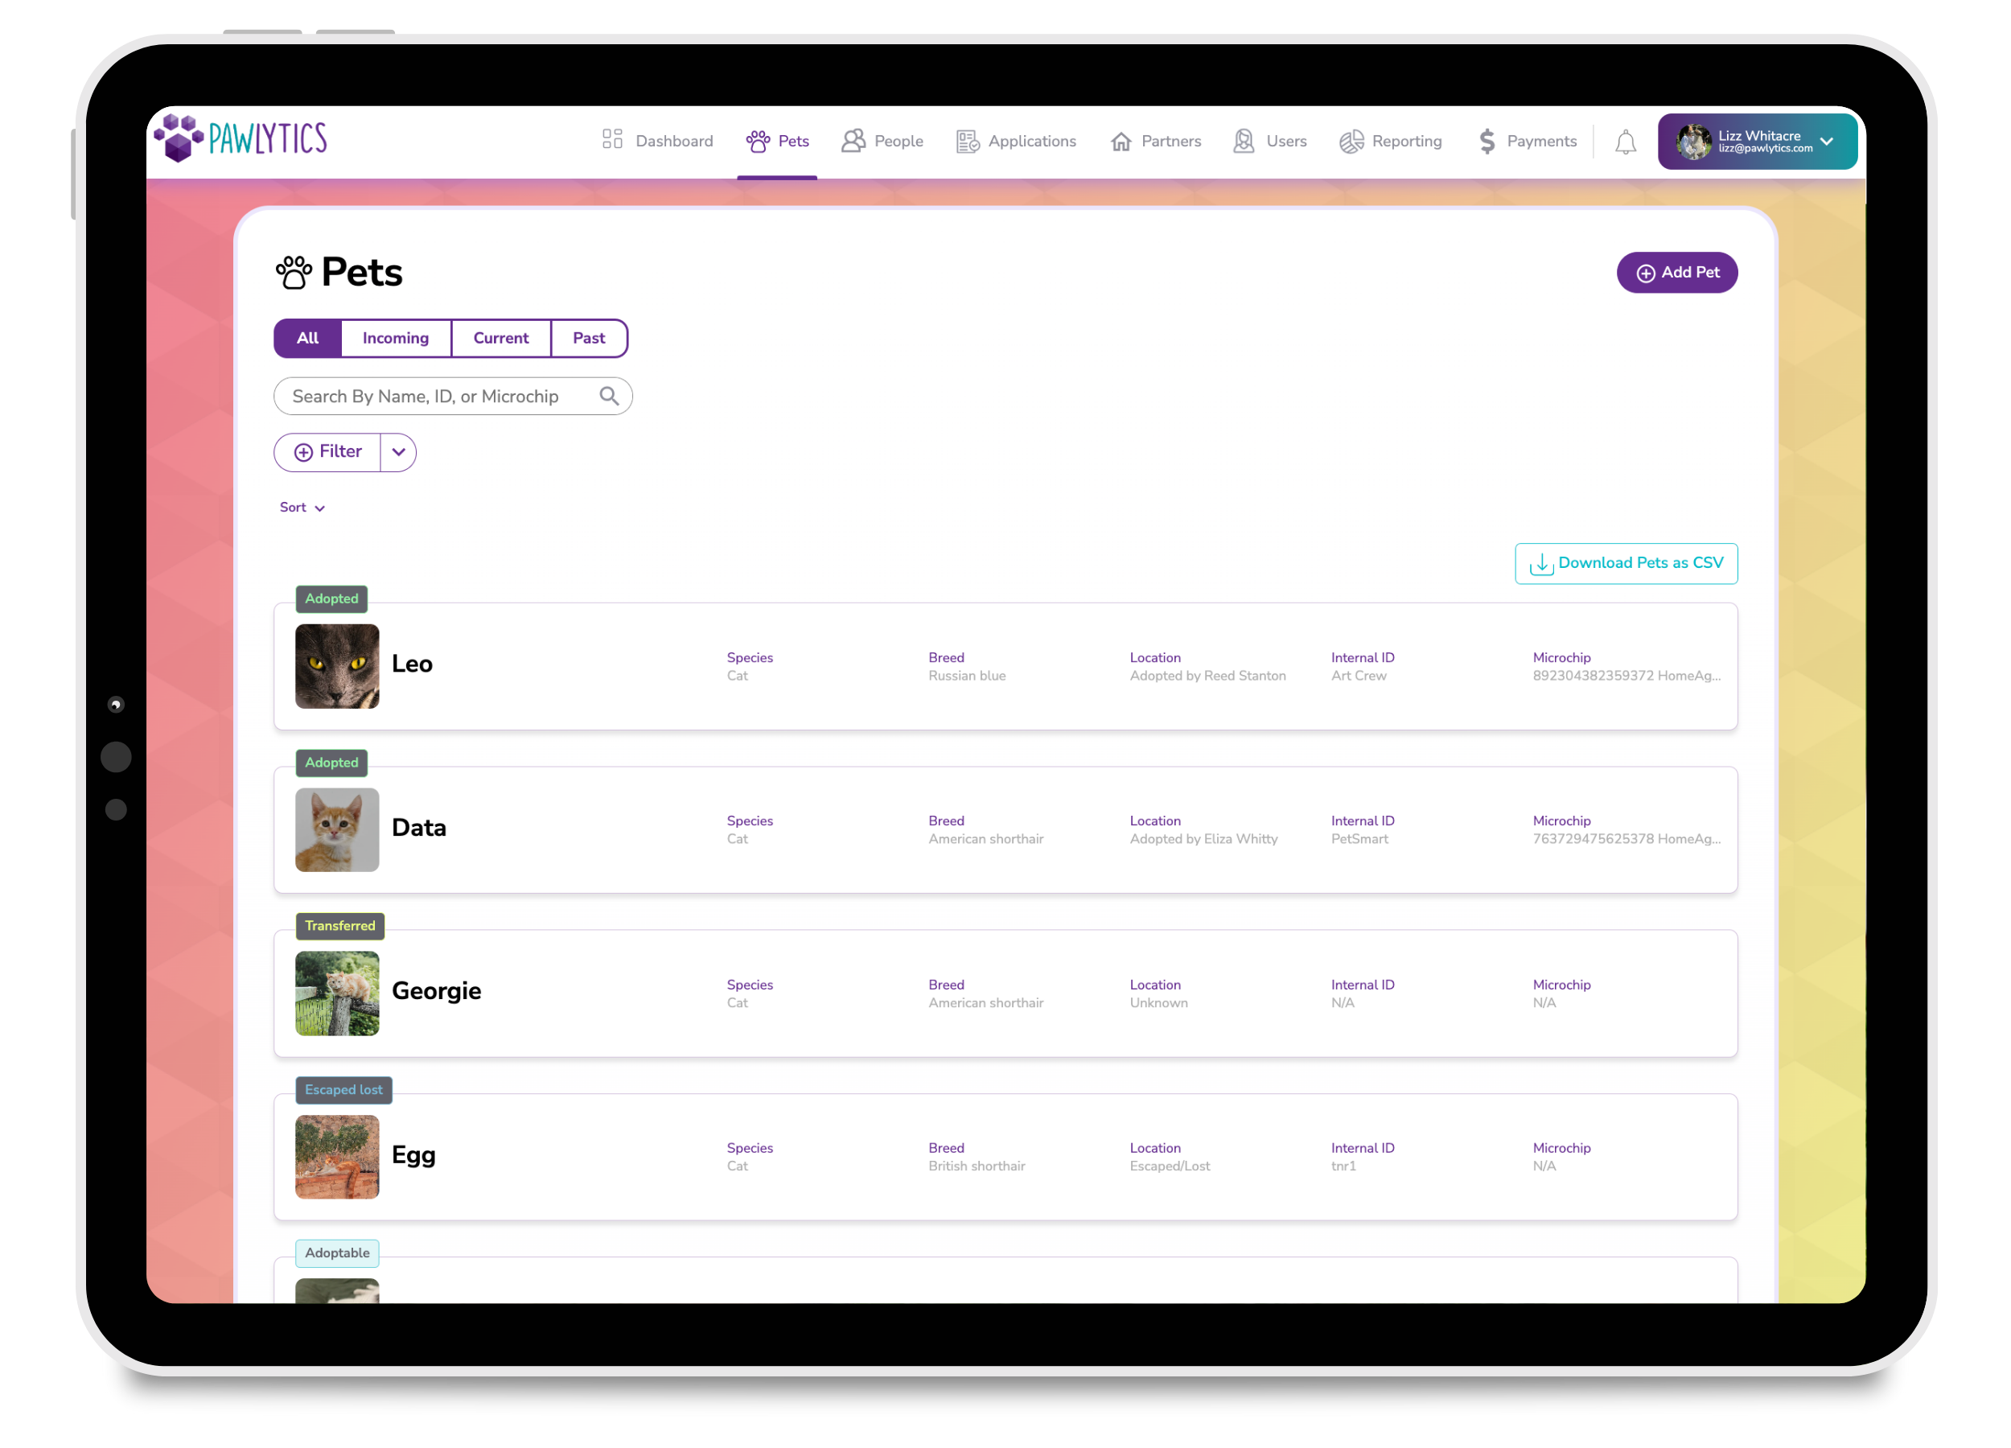
Task: Click the Filter button
Action: click(x=328, y=452)
